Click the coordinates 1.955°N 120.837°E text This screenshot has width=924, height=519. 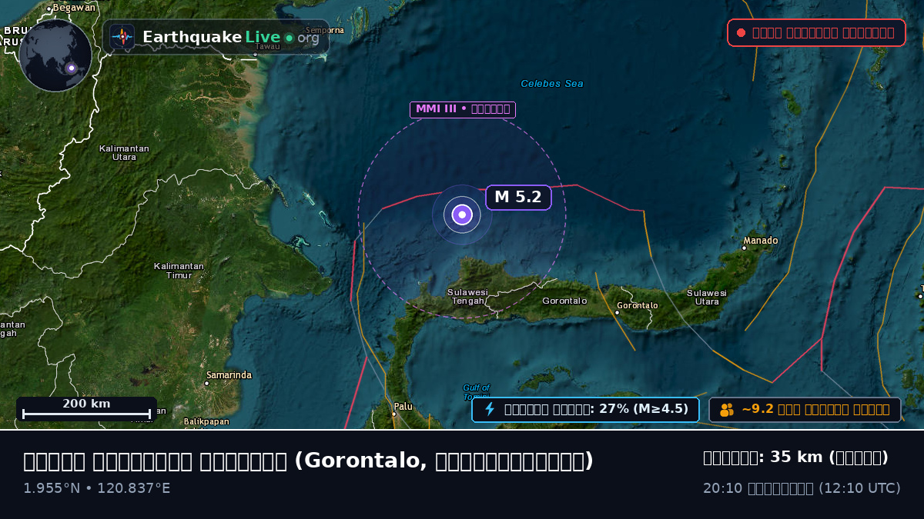click(97, 488)
